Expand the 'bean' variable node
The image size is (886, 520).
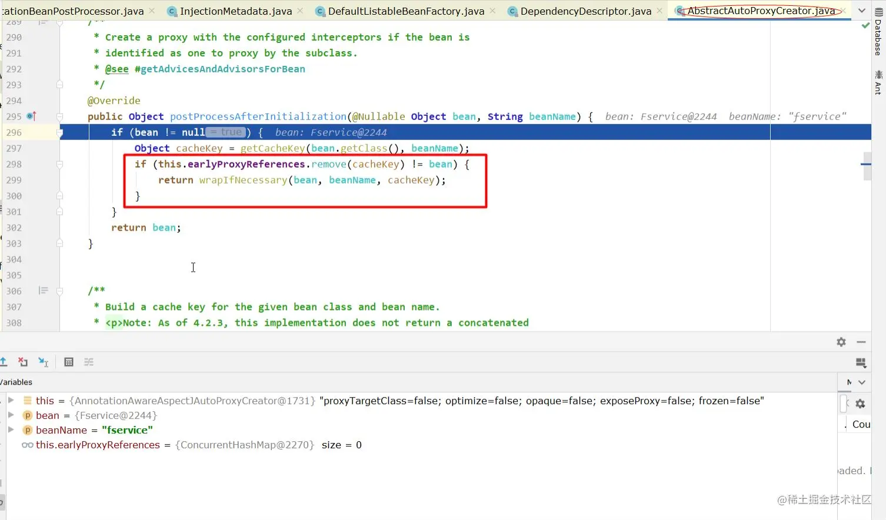point(11,415)
